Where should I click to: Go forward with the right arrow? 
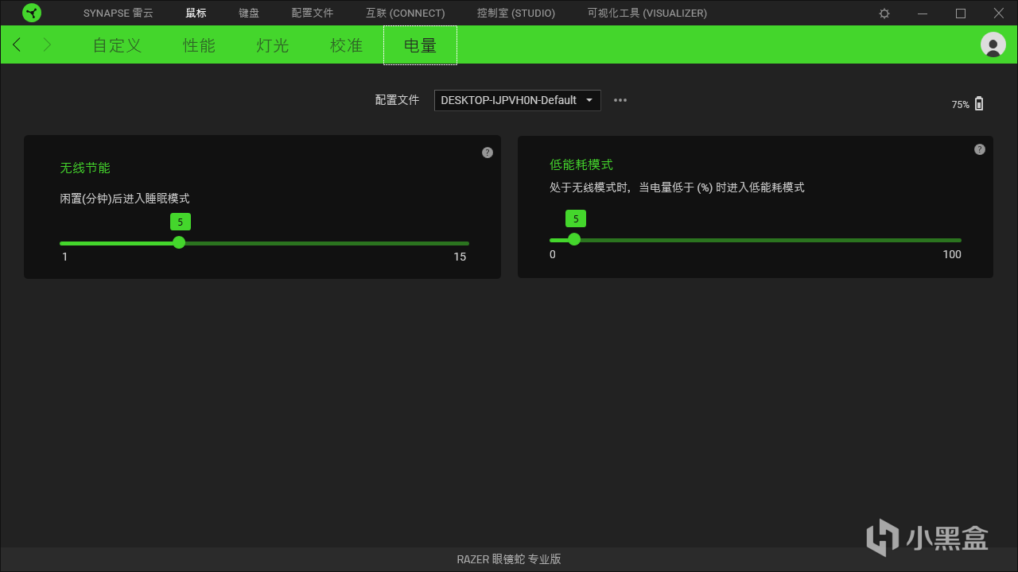(x=47, y=44)
